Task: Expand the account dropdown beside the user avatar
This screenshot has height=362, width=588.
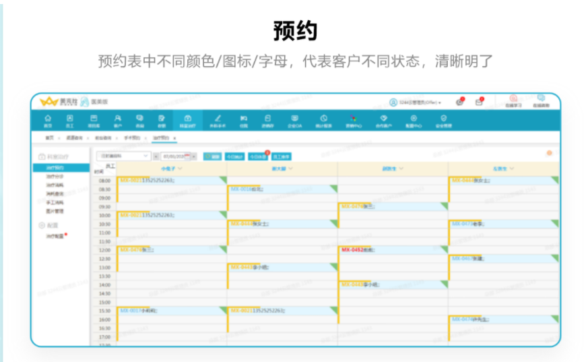Action: 440,102
